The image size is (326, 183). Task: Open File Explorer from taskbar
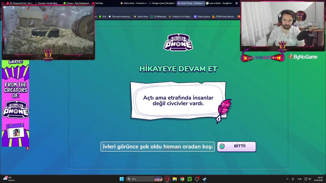[x=175, y=179]
